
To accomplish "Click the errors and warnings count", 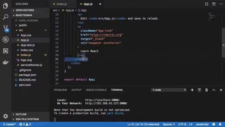I will click(25, 124).
